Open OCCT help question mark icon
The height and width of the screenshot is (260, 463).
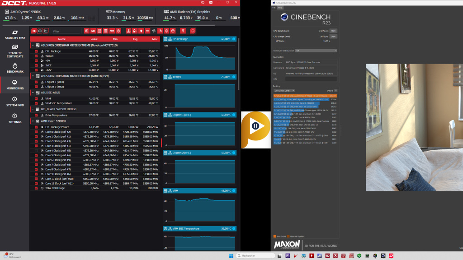pos(203,2)
